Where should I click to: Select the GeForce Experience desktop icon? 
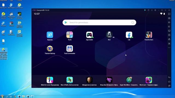19,16
